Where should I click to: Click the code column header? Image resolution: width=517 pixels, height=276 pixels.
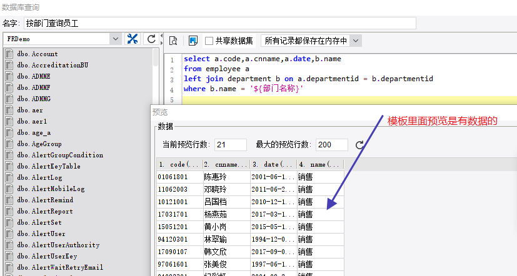point(178,164)
